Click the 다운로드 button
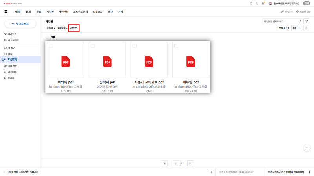Image resolution: width=314 pixels, height=176 pixels. pos(74,28)
